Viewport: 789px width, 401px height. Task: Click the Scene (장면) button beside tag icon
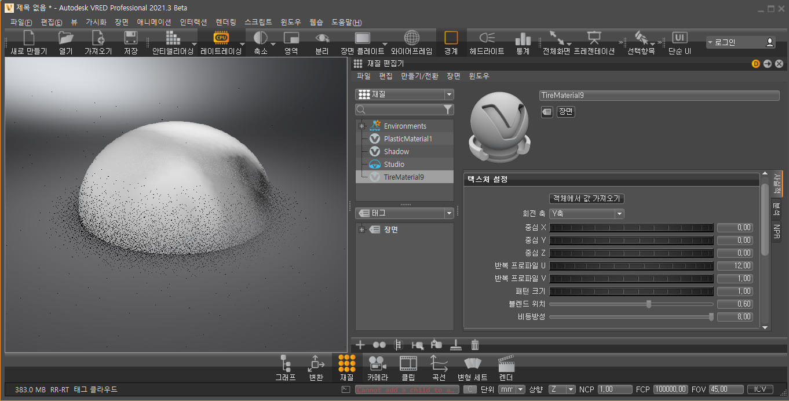pos(565,112)
